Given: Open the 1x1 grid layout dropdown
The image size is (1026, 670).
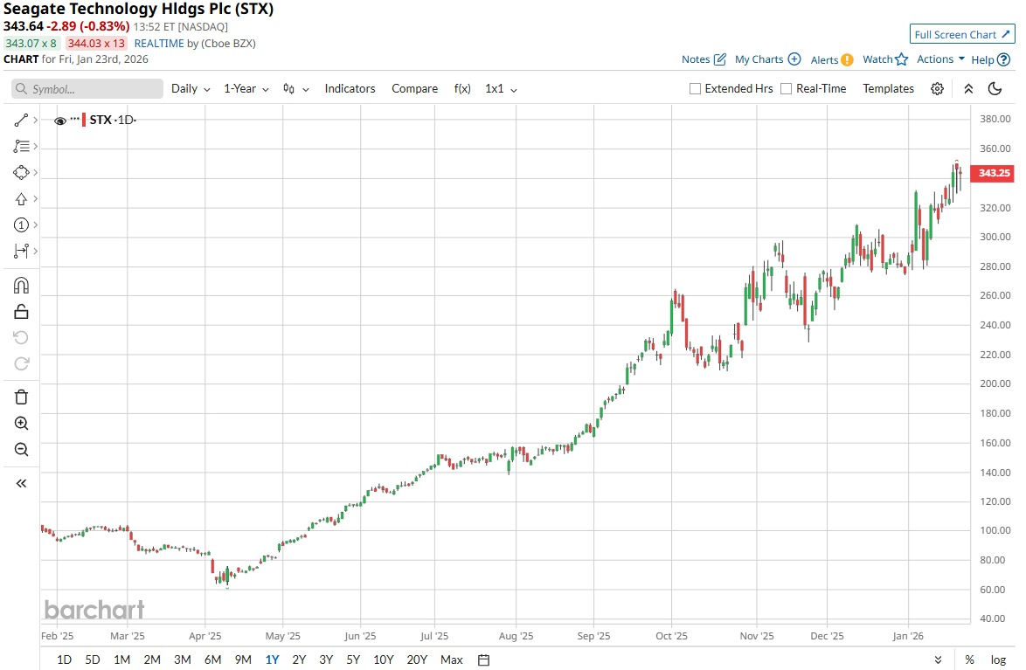Looking at the screenshot, I should pyautogui.click(x=501, y=89).
